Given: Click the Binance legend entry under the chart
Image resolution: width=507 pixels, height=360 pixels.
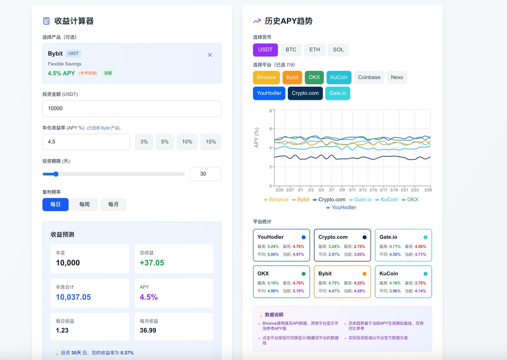Looking at the screenshot, I should click(x=275, y=199).
